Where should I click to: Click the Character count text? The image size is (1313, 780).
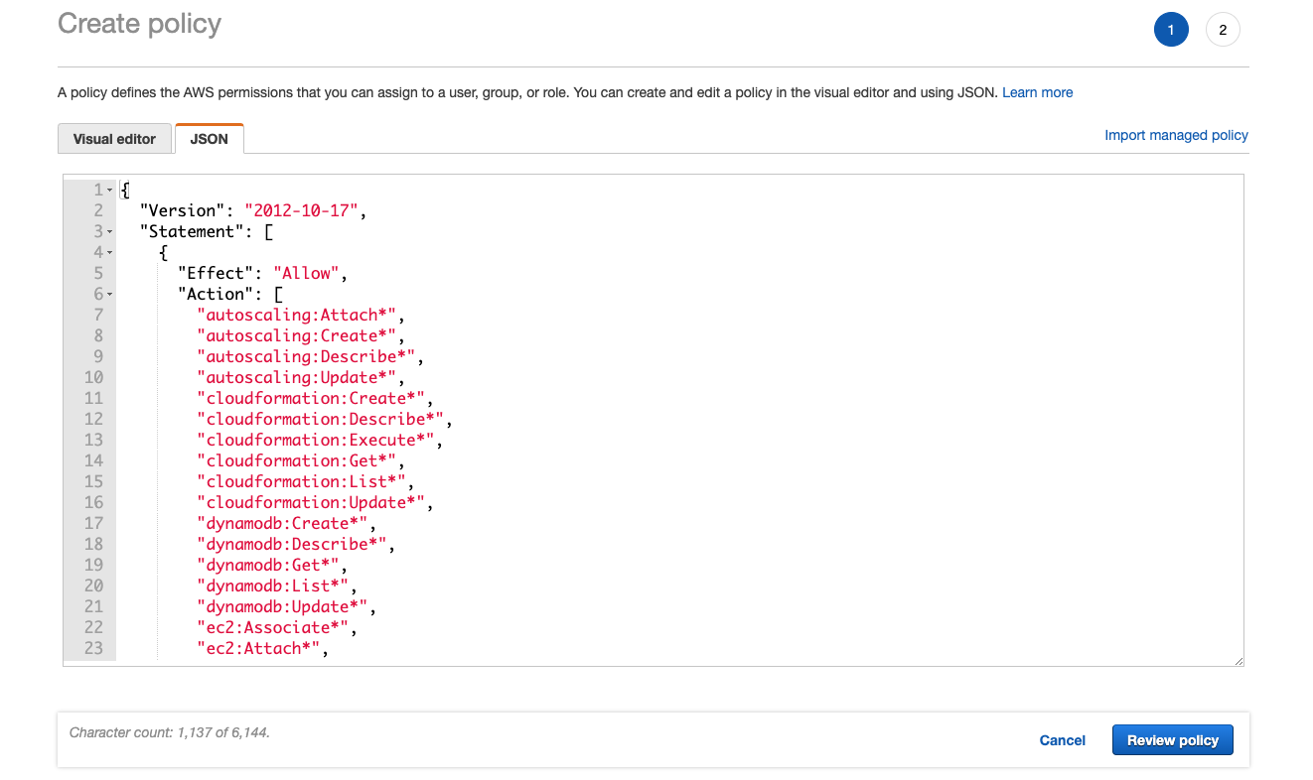click(x=170, y=733)
